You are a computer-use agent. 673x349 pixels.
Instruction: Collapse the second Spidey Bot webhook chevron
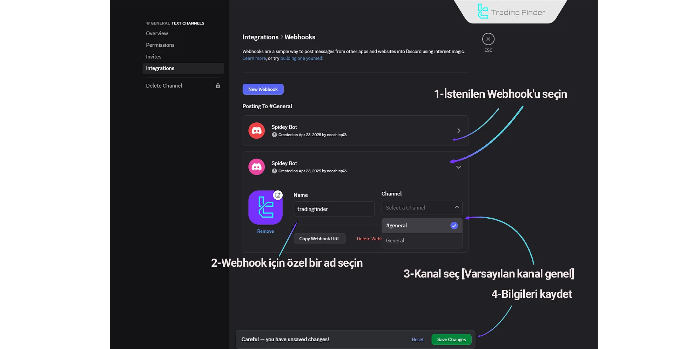click(x=458, y=167)
